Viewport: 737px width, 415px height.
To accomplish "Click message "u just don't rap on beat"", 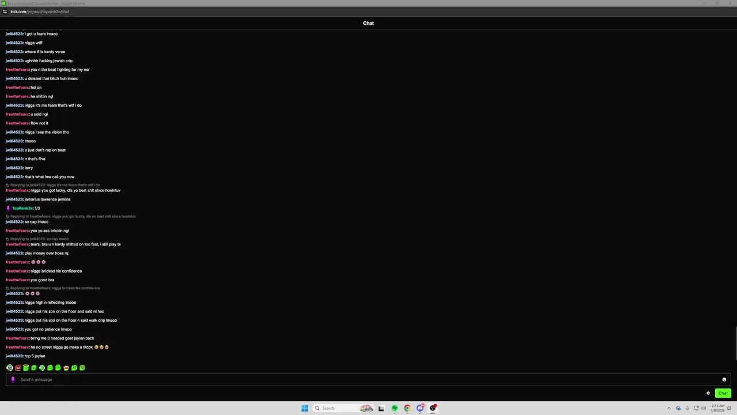I will (x=45, y=150).
